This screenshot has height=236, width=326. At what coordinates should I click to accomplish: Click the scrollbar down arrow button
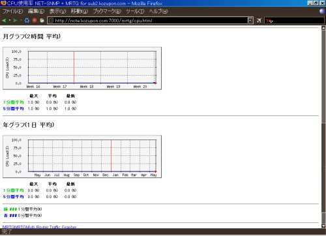[323, 226]
